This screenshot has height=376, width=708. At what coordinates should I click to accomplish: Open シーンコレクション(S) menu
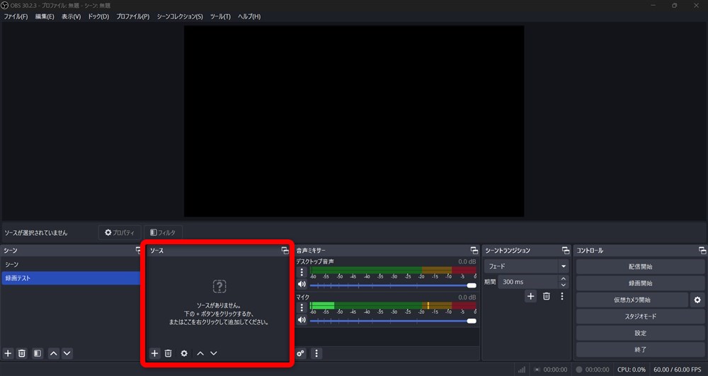[180, 17]
